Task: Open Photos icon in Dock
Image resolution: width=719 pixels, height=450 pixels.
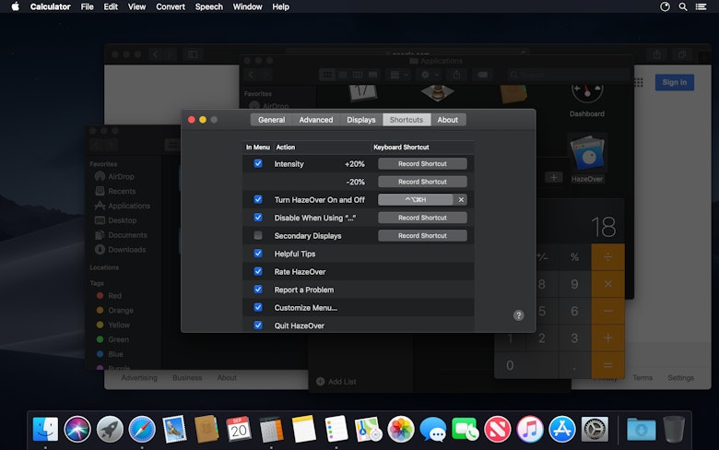Action: [x=401, y=429]
